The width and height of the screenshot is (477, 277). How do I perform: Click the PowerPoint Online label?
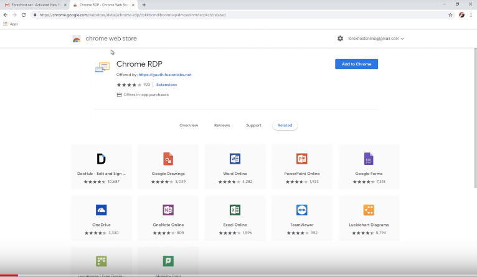tap(302, 174)
